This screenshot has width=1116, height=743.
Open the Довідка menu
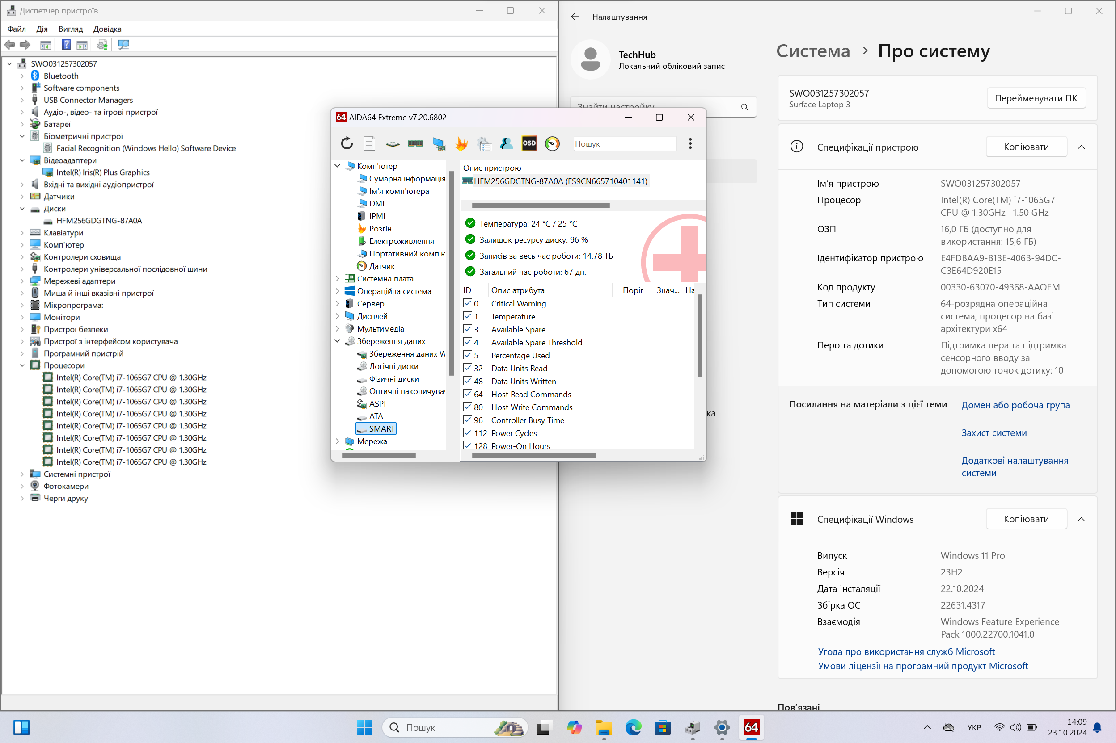(x=107, y=29)
